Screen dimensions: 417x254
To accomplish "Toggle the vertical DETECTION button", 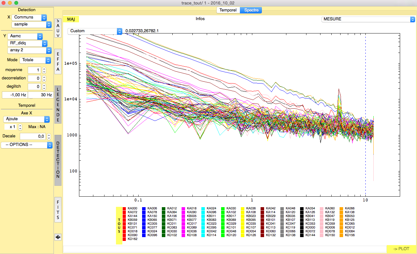I will (58, 160).
